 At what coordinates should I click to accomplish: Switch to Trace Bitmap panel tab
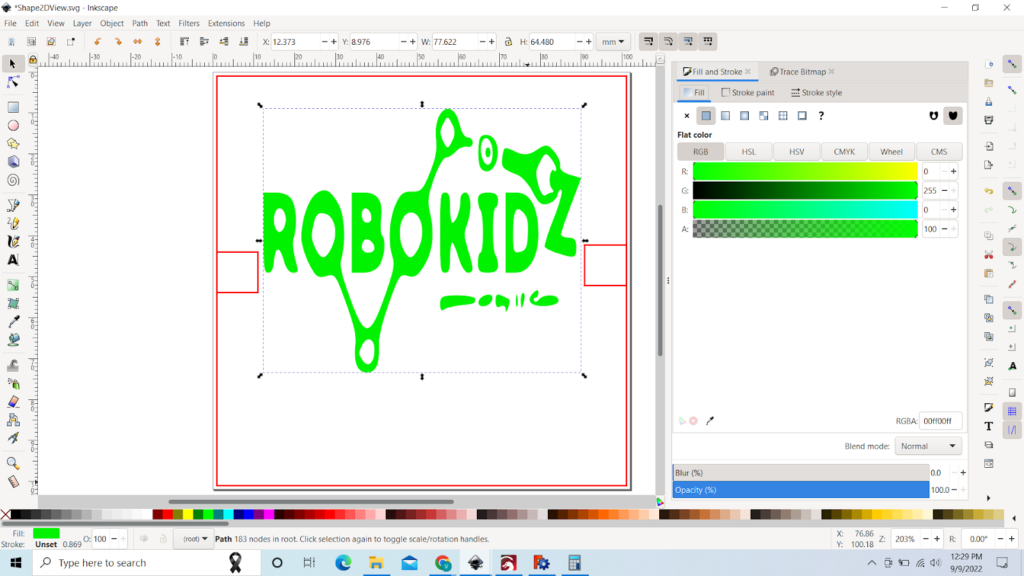802,72
